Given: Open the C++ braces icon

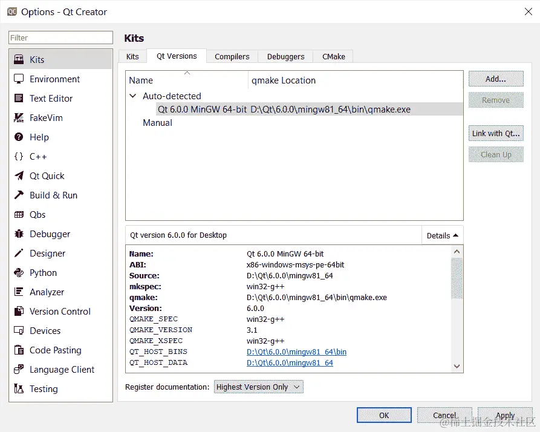Looking at the screenshot, I should pyautogui.click(x=19, y=156).
